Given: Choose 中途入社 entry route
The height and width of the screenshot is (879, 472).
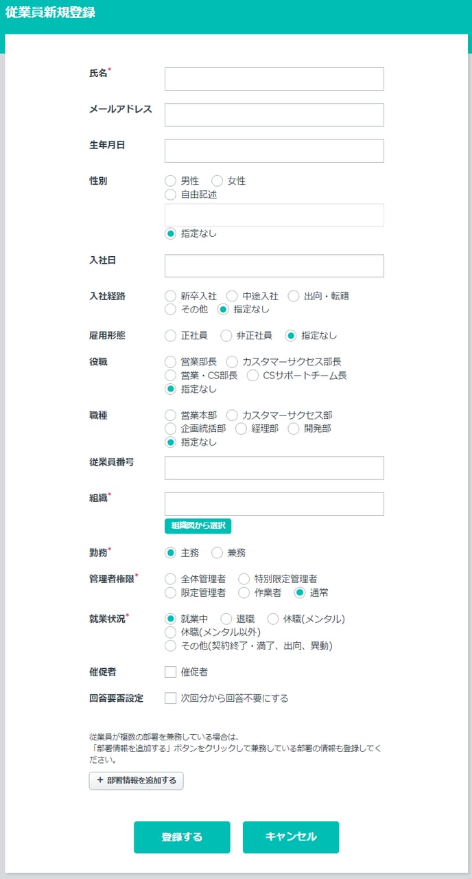Looking at the screenshot, I should point(233,296).
